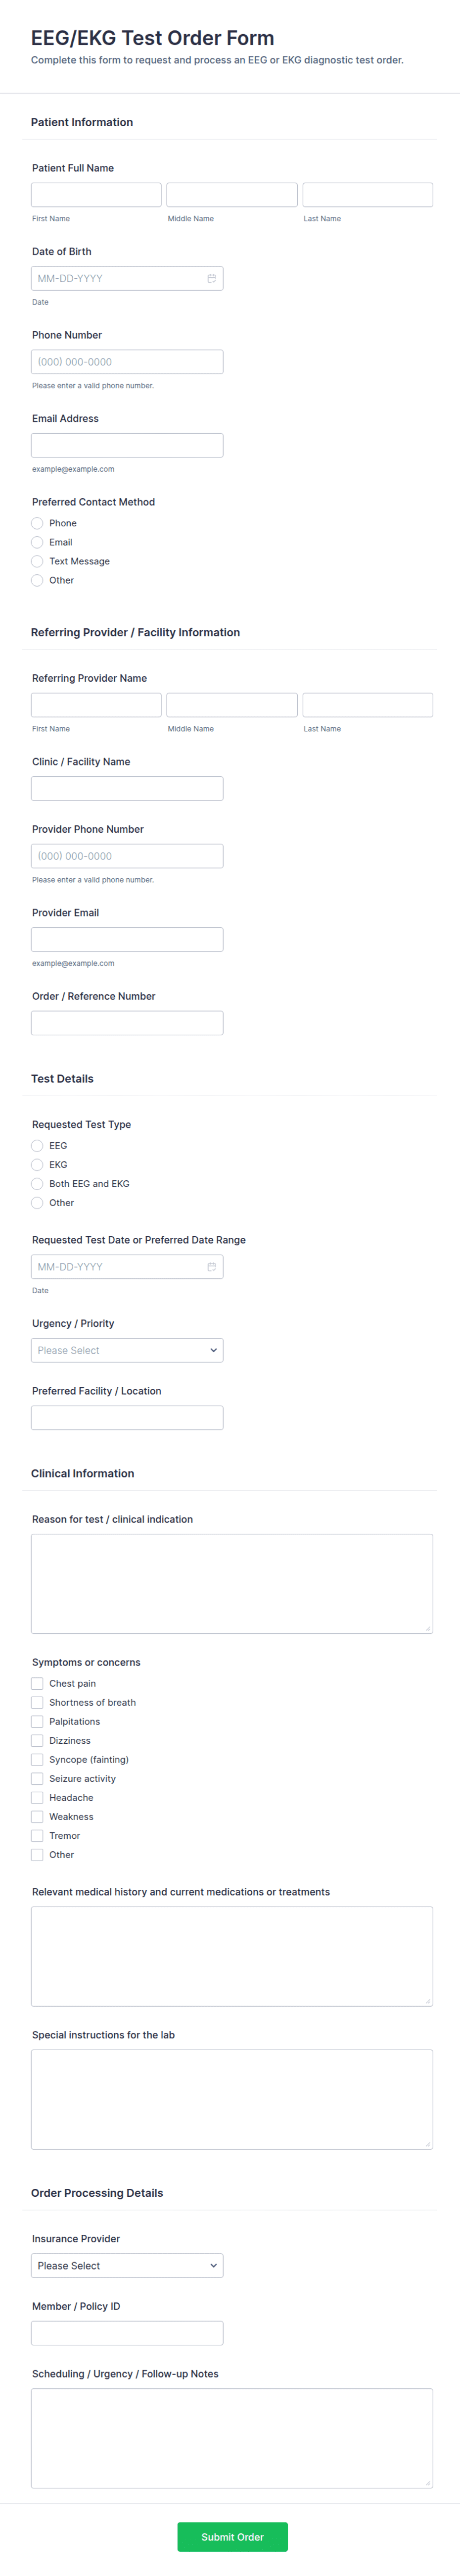Open the Insurance Provider dropdown
This screenshot has height=2576, width=460.
click(x=127, y=2266)
